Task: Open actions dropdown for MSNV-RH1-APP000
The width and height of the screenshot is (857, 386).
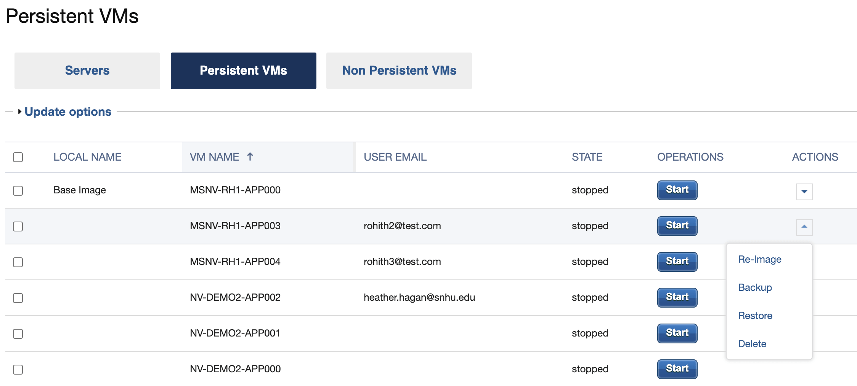Action: (804, 191)
